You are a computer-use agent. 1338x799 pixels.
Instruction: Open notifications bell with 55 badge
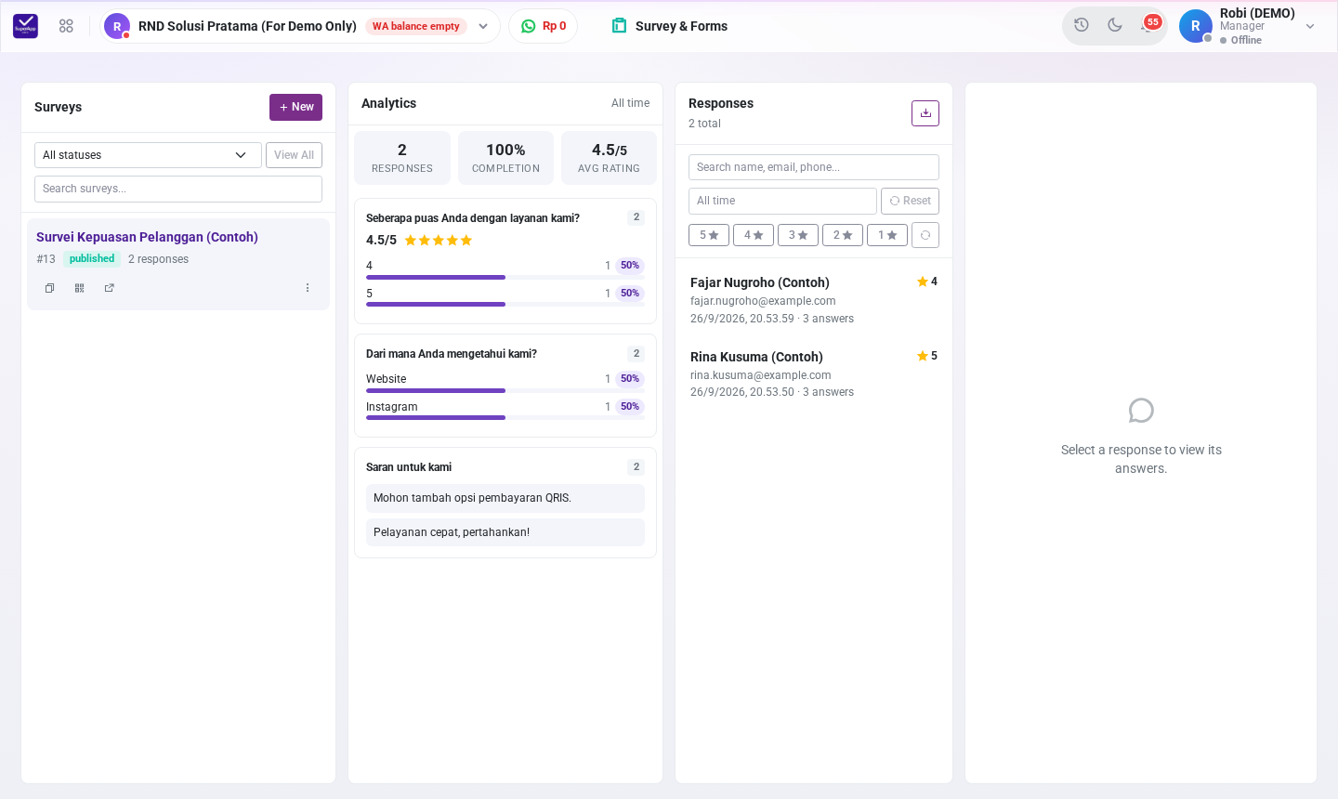[x=1148, y=25]
